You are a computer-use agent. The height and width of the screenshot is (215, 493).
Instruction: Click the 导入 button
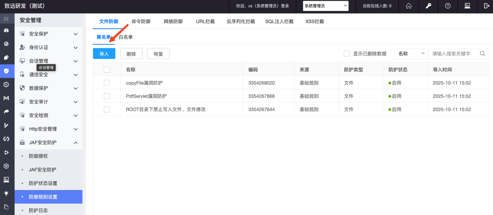104,54
